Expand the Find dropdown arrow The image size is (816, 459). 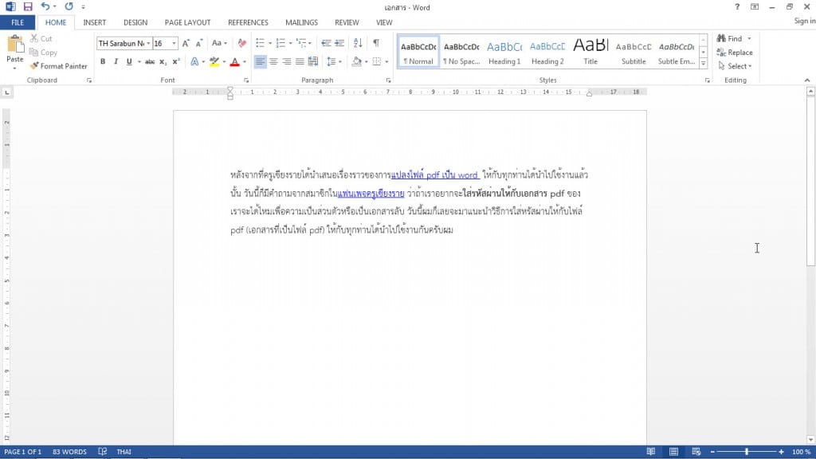pos(749,38)
